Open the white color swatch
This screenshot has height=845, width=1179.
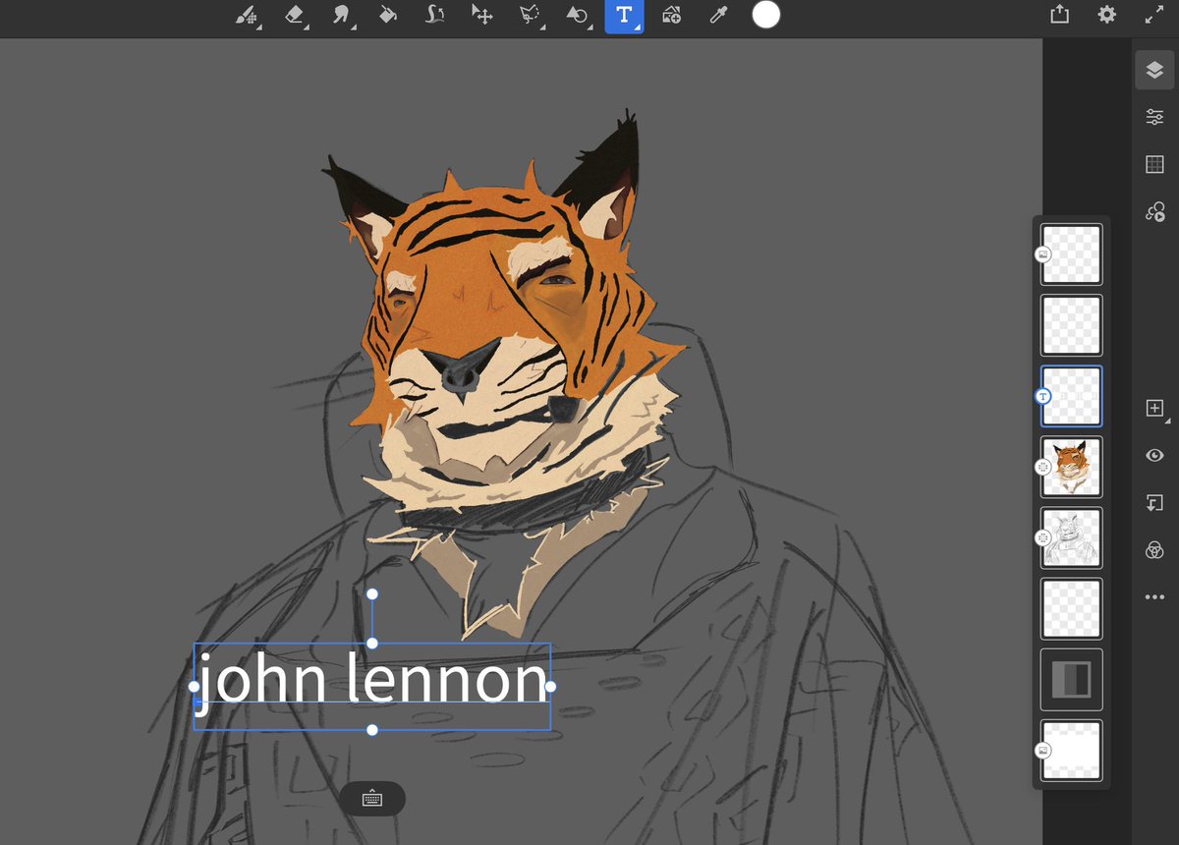click(x=765, y=15)
